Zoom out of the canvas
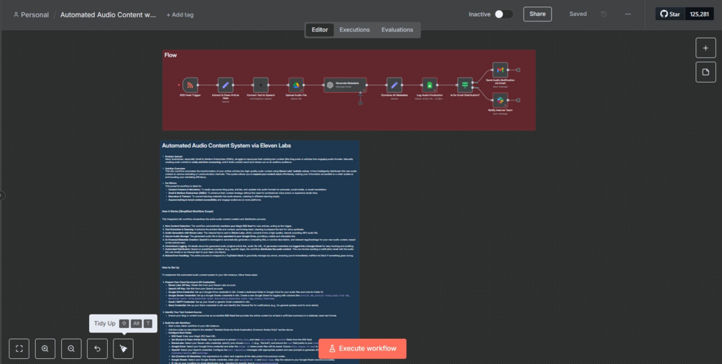722x364 pixels. point(71,349)
